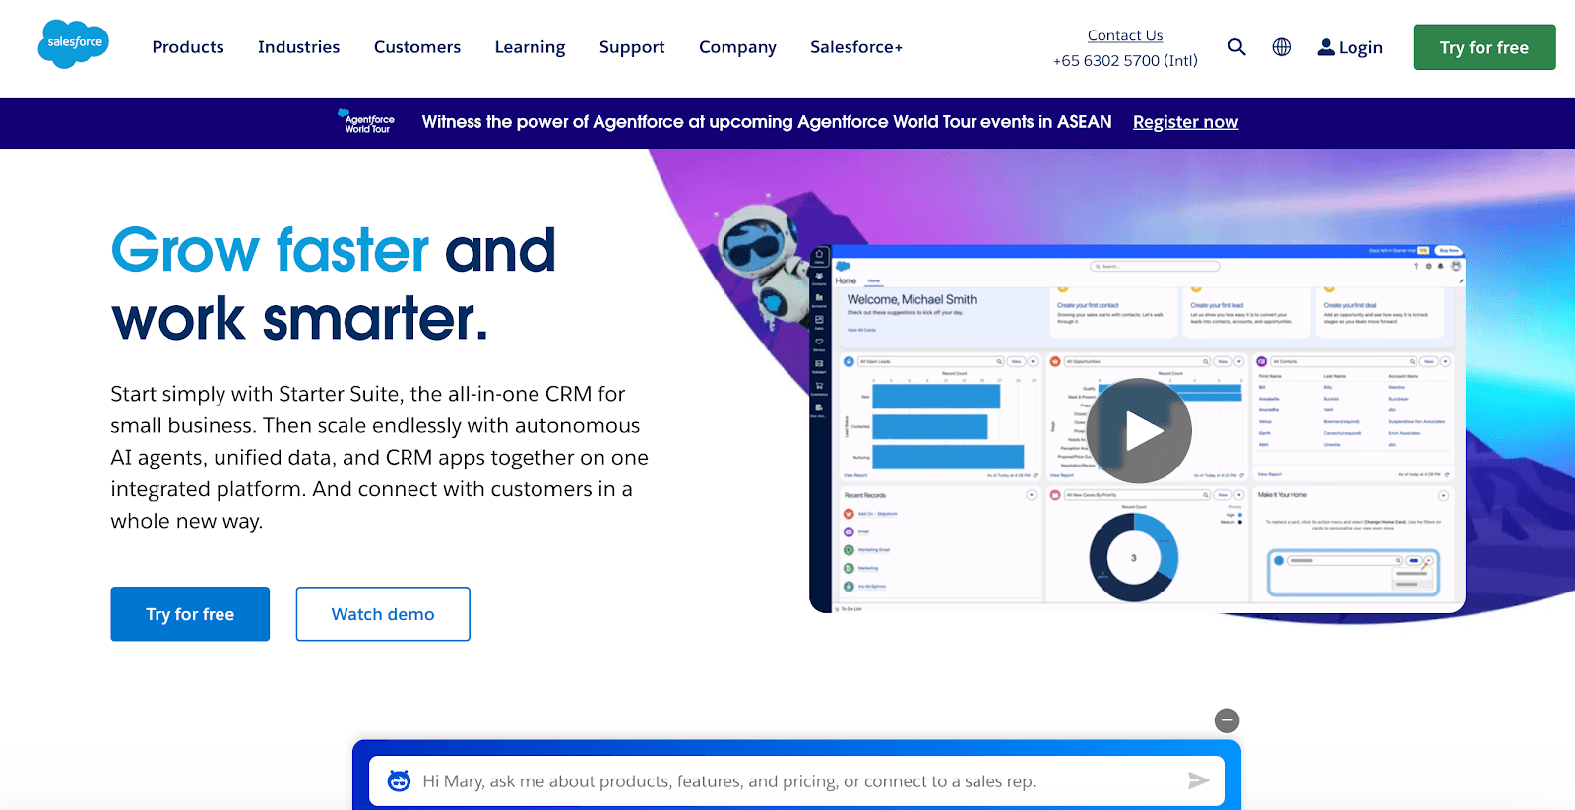Open the globe language selector
1575x810 pixels.
[1281, 47]
